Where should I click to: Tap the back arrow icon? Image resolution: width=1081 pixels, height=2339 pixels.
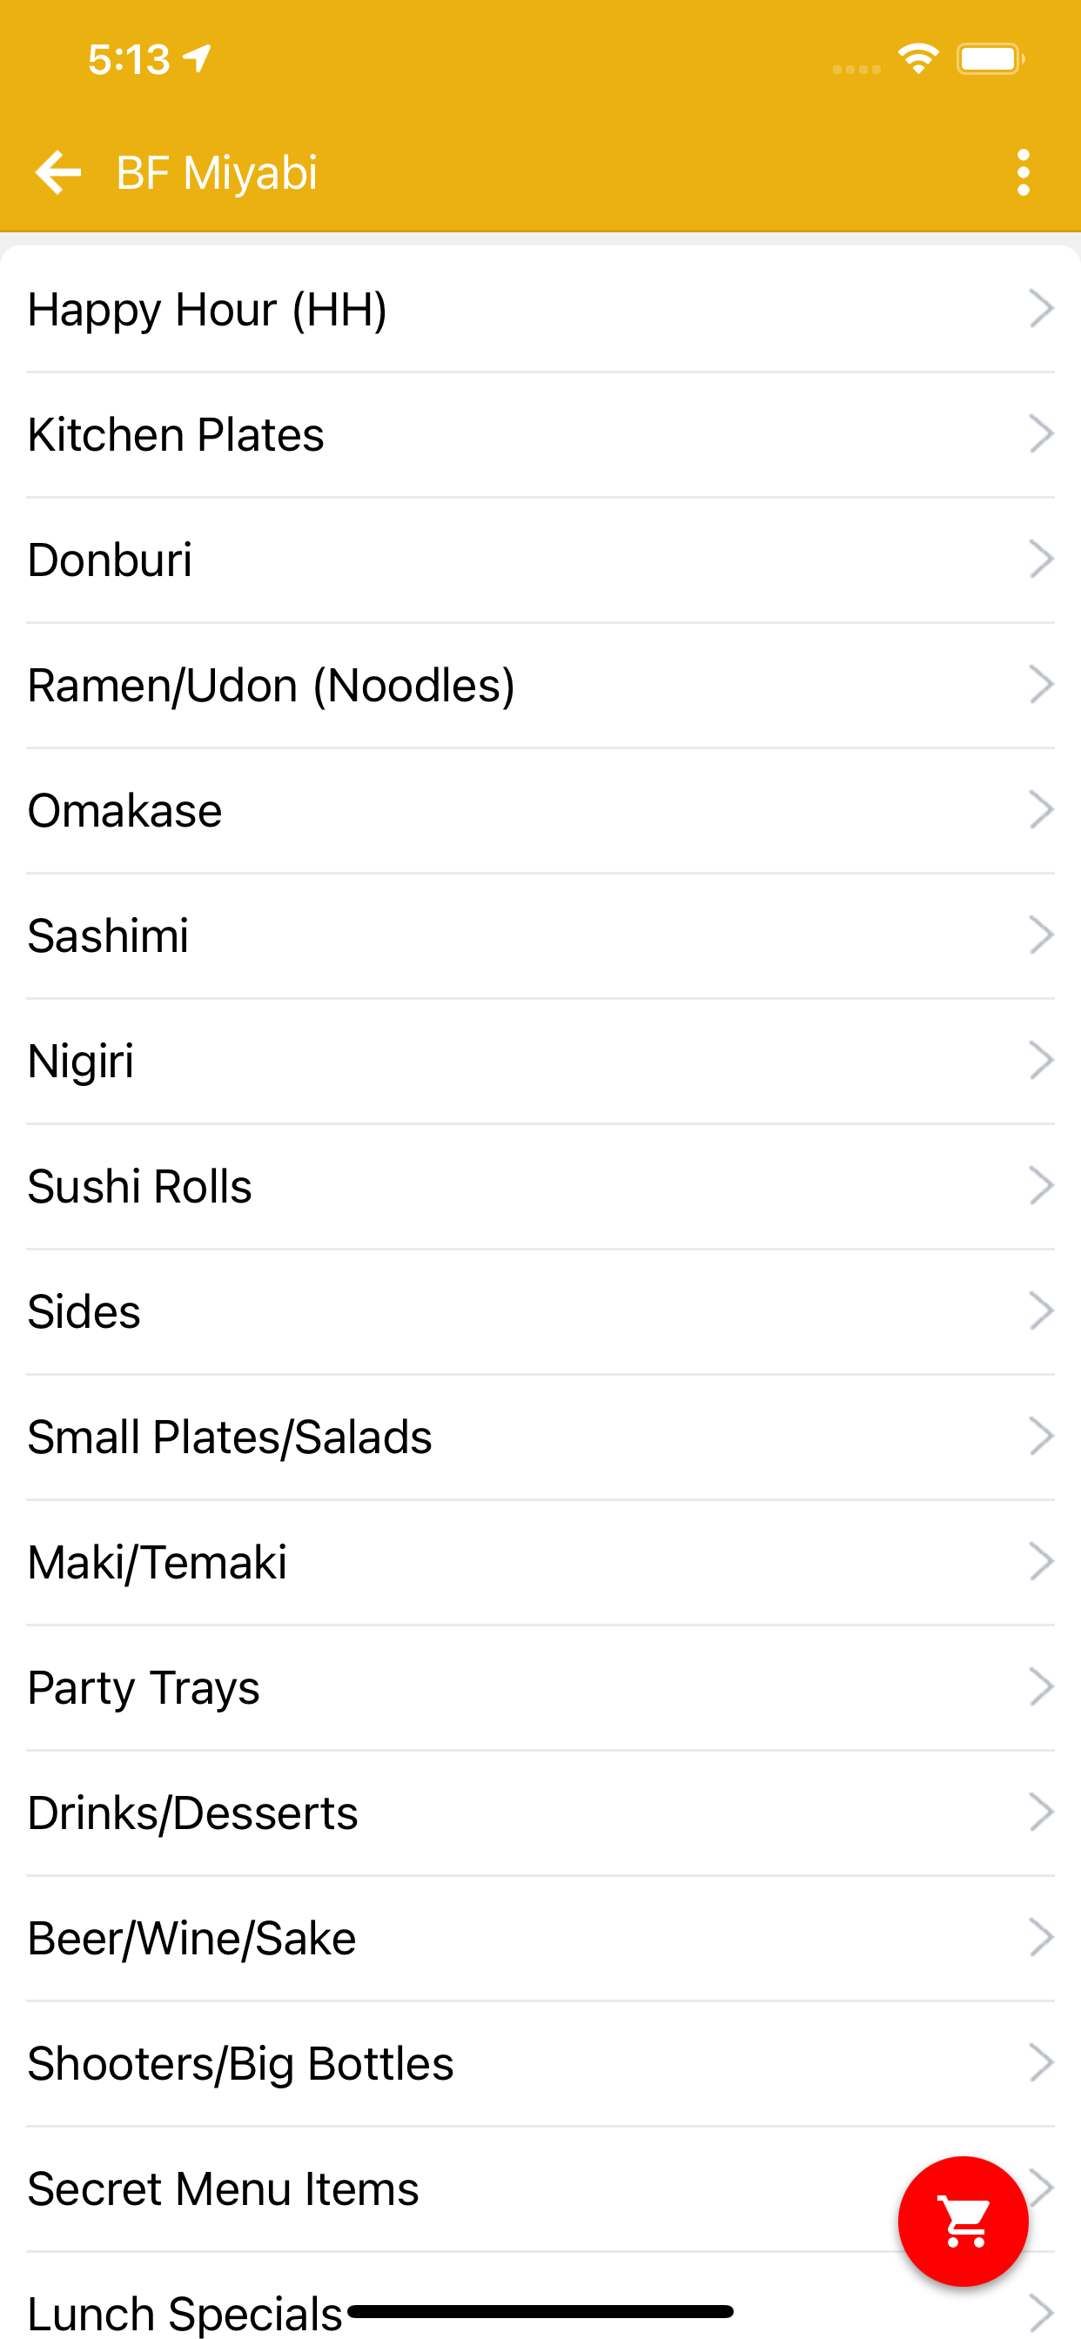click(x=58, y=171)
